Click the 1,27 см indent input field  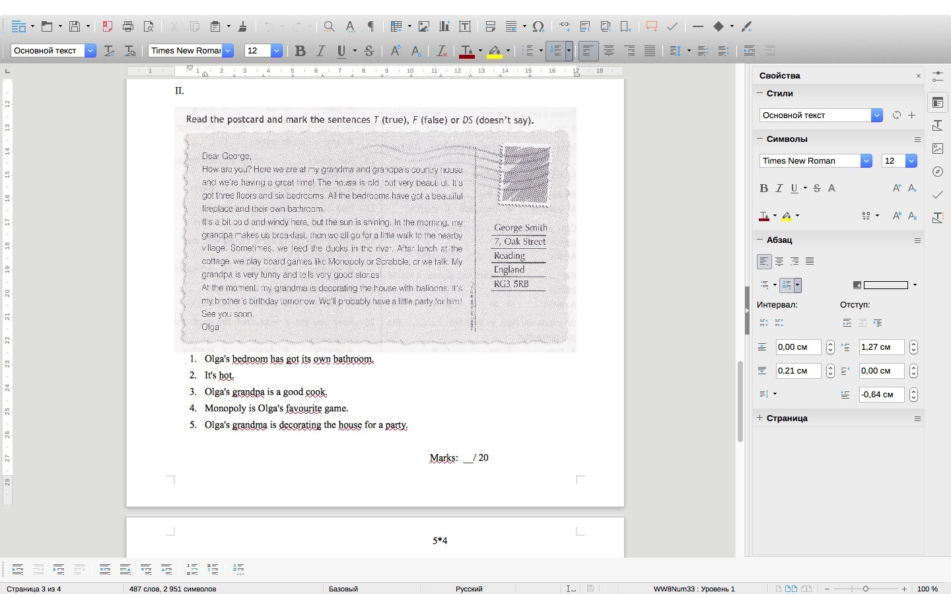[x=881, y=347]
